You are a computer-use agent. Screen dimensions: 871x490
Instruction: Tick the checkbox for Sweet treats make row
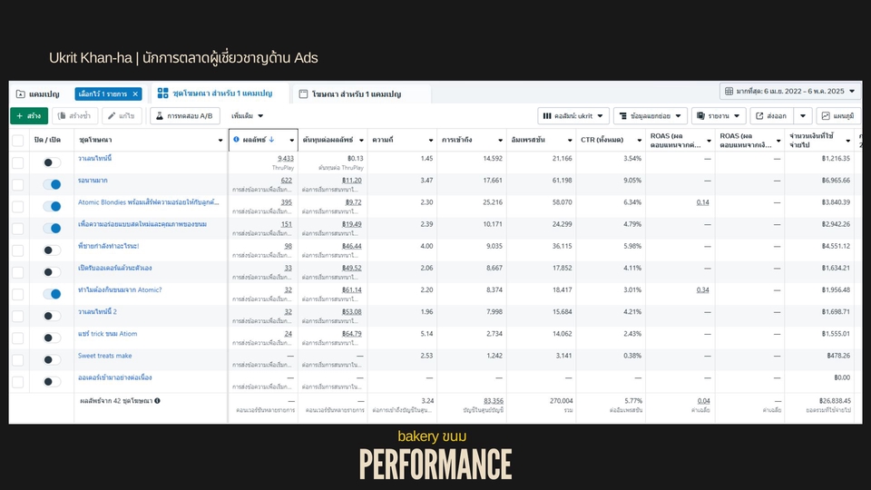click(x=18, y=360)
